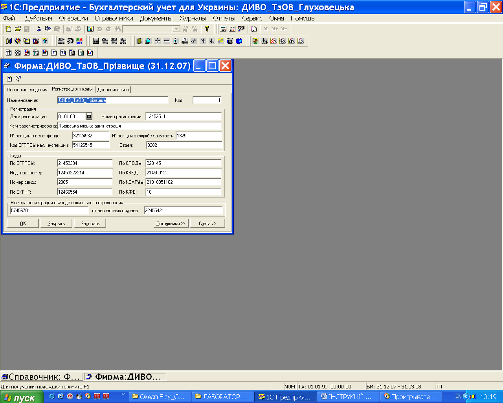503x403 pixels.
Task: Click the question mark icon inside Фирма dialog
Action: (9, 79)
